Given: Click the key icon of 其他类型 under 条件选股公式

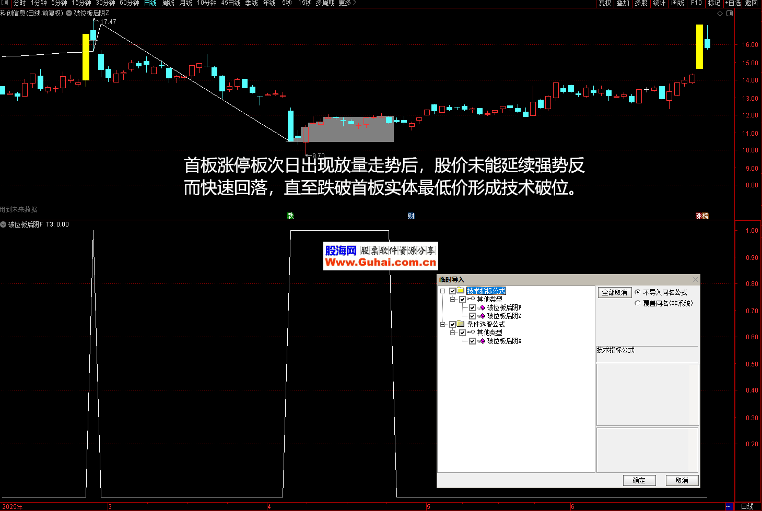Looking at the screenshot, I should [x=471, y=332].
